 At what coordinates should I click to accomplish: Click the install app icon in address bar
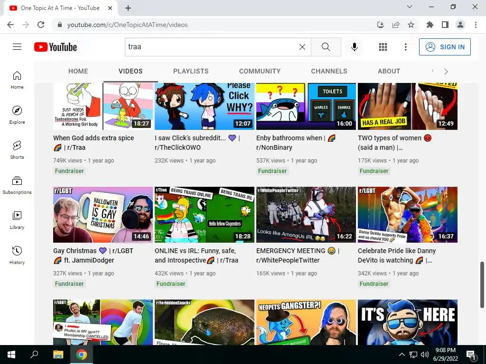pos(381,25)
